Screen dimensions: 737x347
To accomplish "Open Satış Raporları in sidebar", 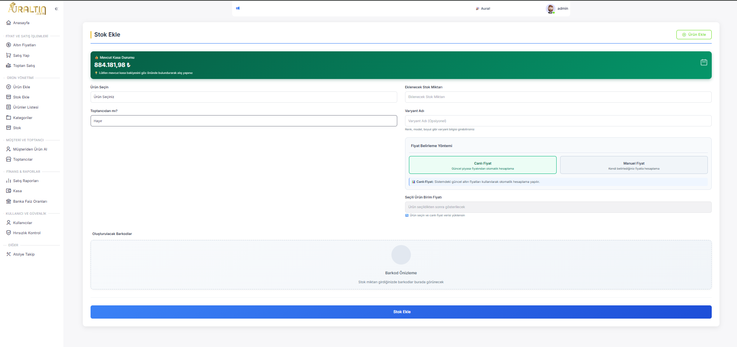I will pos(26,181).
